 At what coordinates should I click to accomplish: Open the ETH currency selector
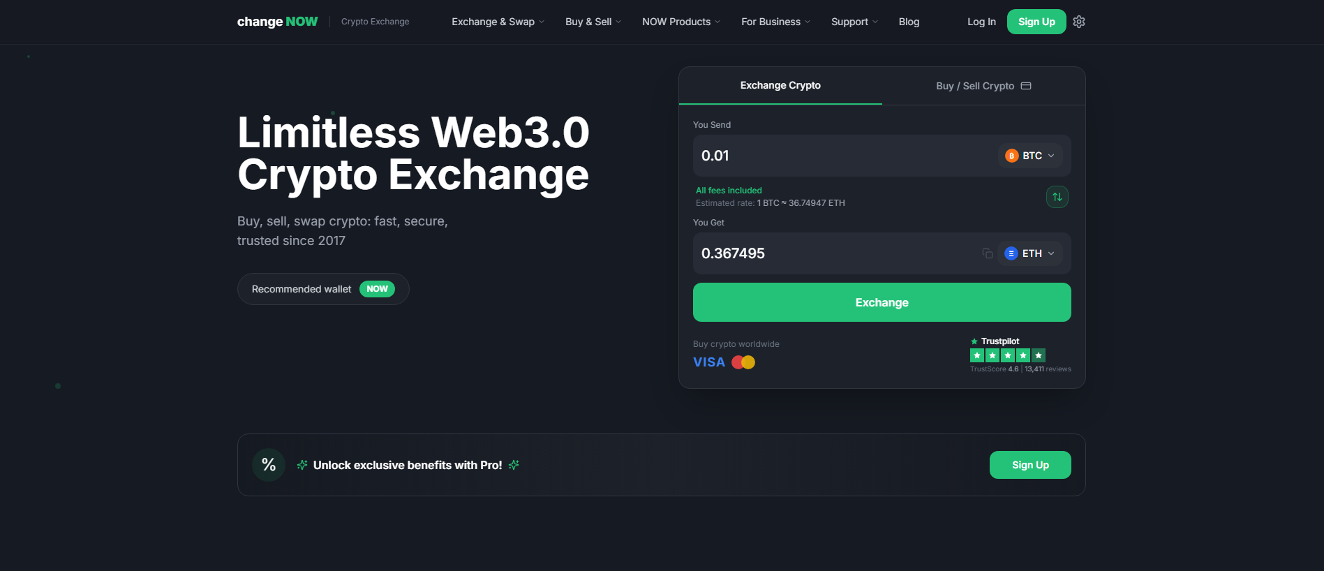click(x=1030, y=253)
